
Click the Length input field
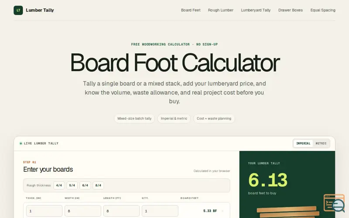[121, 211]
